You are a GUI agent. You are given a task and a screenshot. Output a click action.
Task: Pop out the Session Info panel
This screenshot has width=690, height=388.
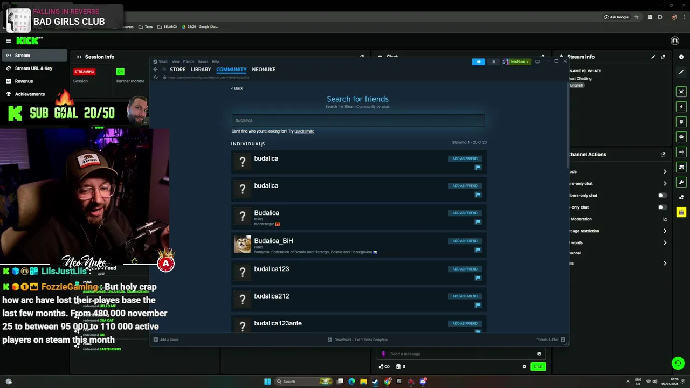point(362,57)
